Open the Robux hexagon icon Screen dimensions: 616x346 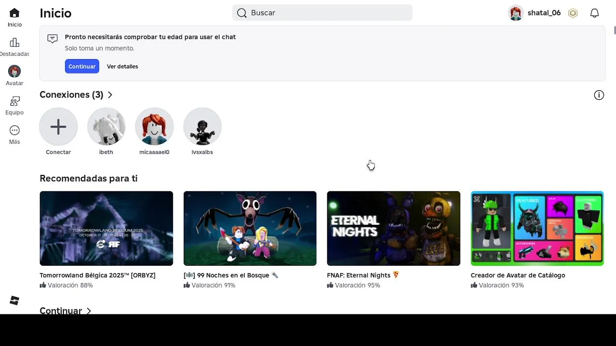coord(573,13)
